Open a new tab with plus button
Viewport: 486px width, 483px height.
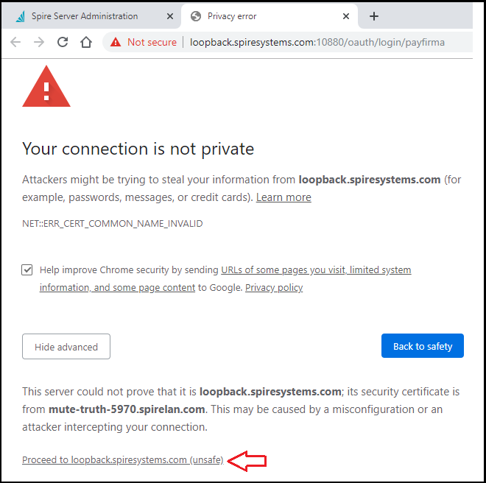(x=374, y=16)
